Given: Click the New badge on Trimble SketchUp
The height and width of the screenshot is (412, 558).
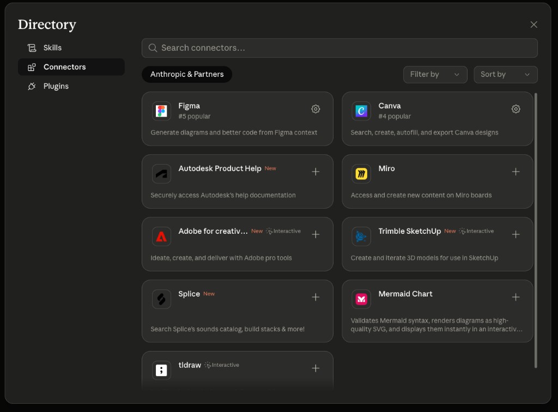Looking at the screenshot, I should (450, 231).
